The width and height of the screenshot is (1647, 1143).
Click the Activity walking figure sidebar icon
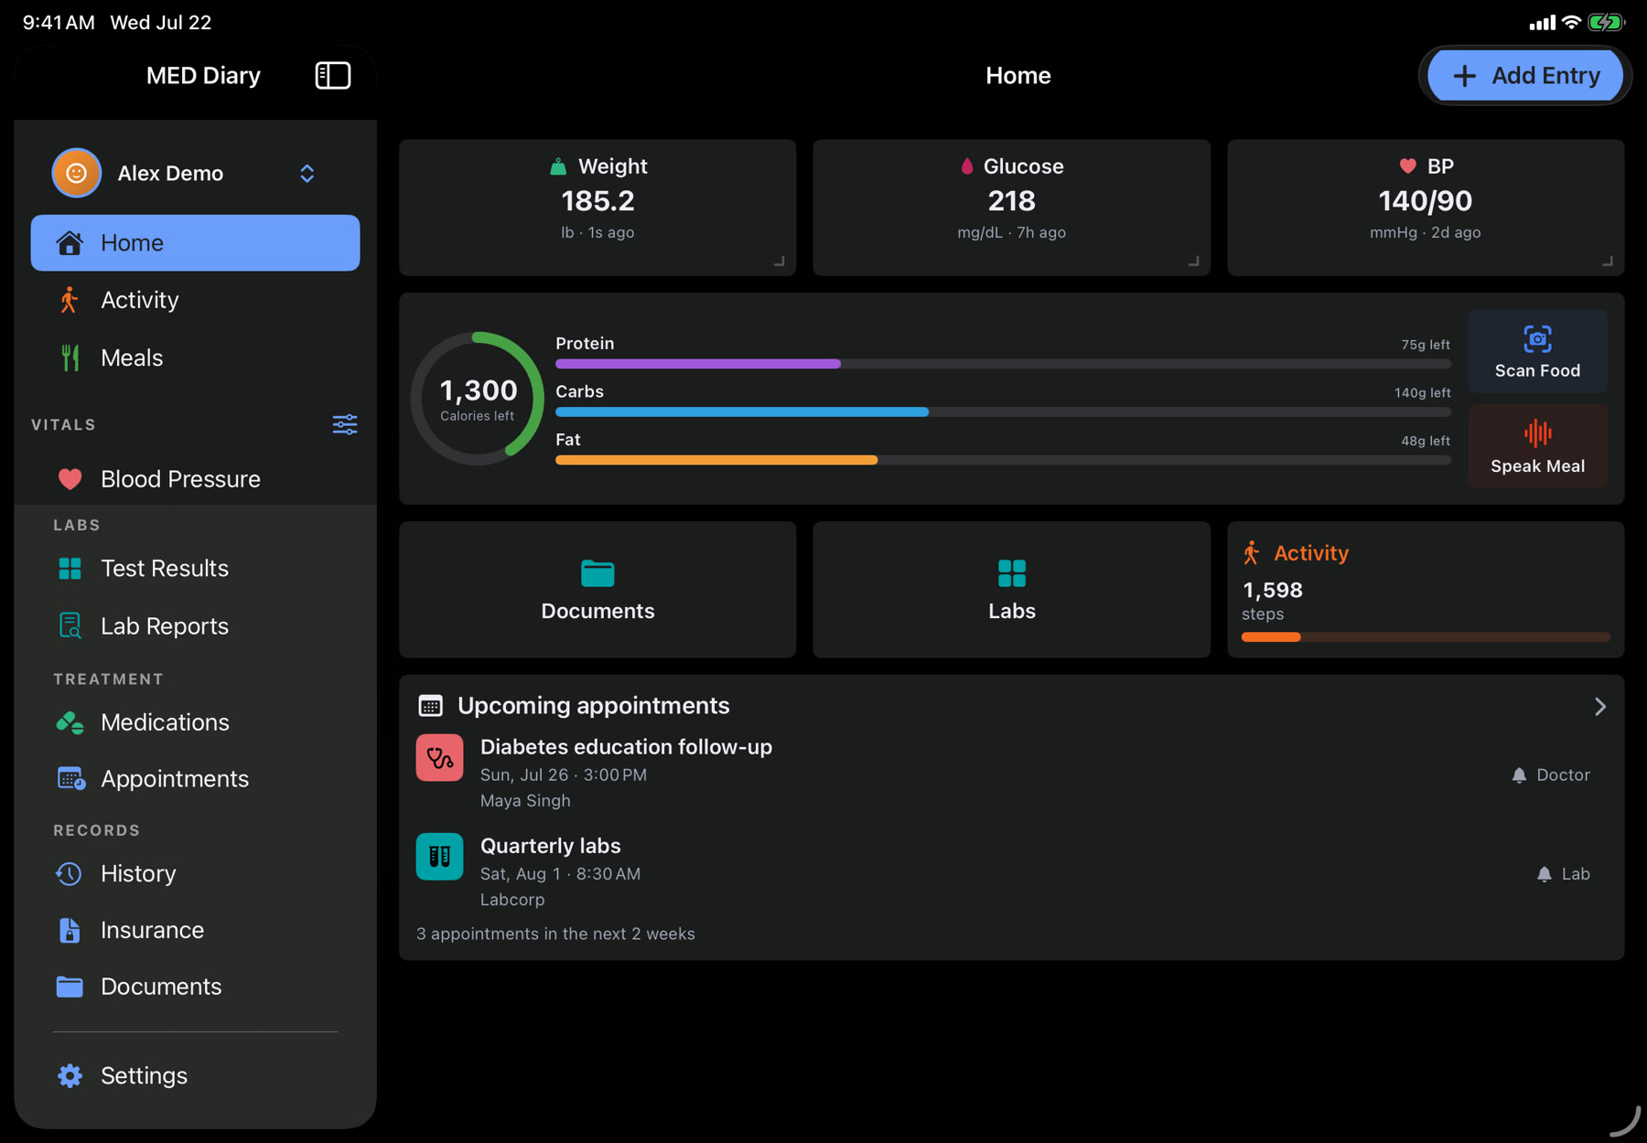(69, 300)
